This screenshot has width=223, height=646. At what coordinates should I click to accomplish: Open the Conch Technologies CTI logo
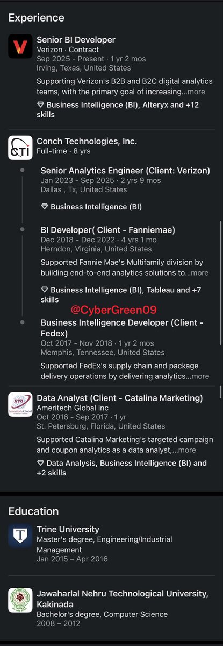point(20,148)
